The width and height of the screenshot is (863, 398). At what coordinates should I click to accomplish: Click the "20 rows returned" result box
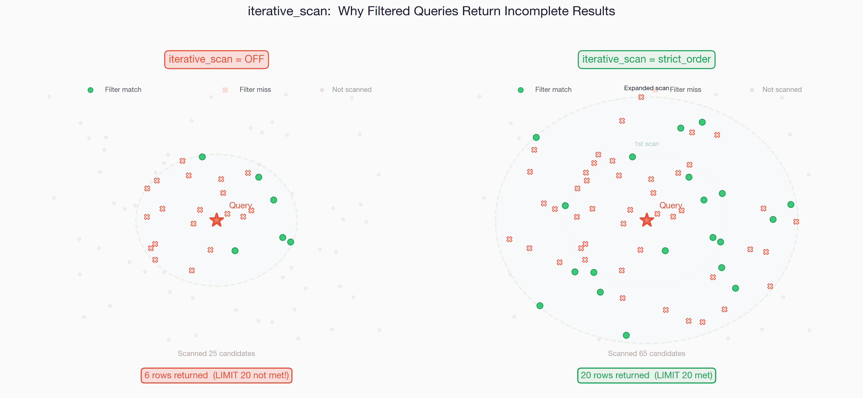[x=646, y=375]
